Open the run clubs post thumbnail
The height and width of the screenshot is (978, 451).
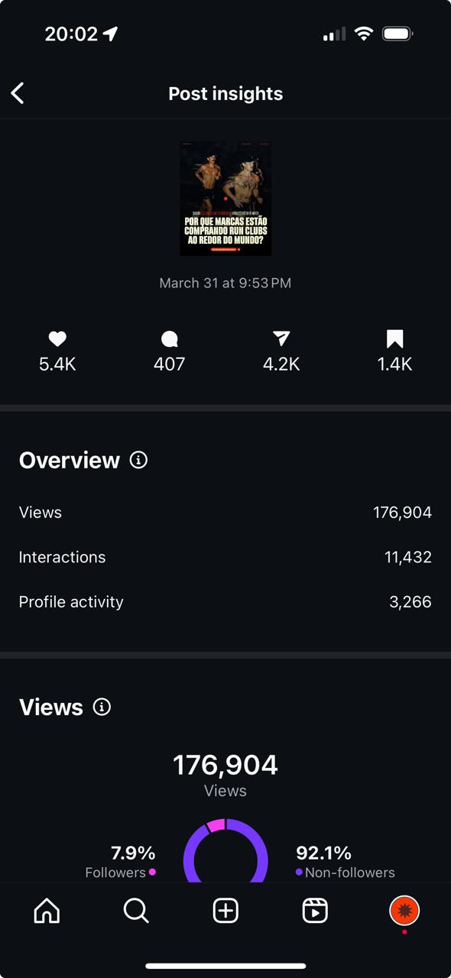pos(226,199)
